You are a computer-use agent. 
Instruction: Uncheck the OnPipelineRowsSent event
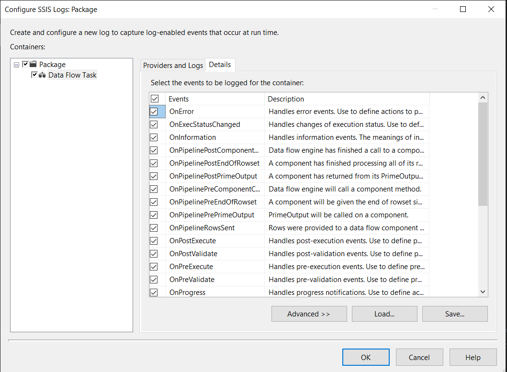(x=154, y=228)
